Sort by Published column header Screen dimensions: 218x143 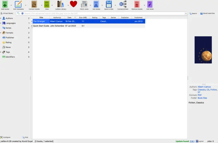pyautogui.click(x=138, y=17)
